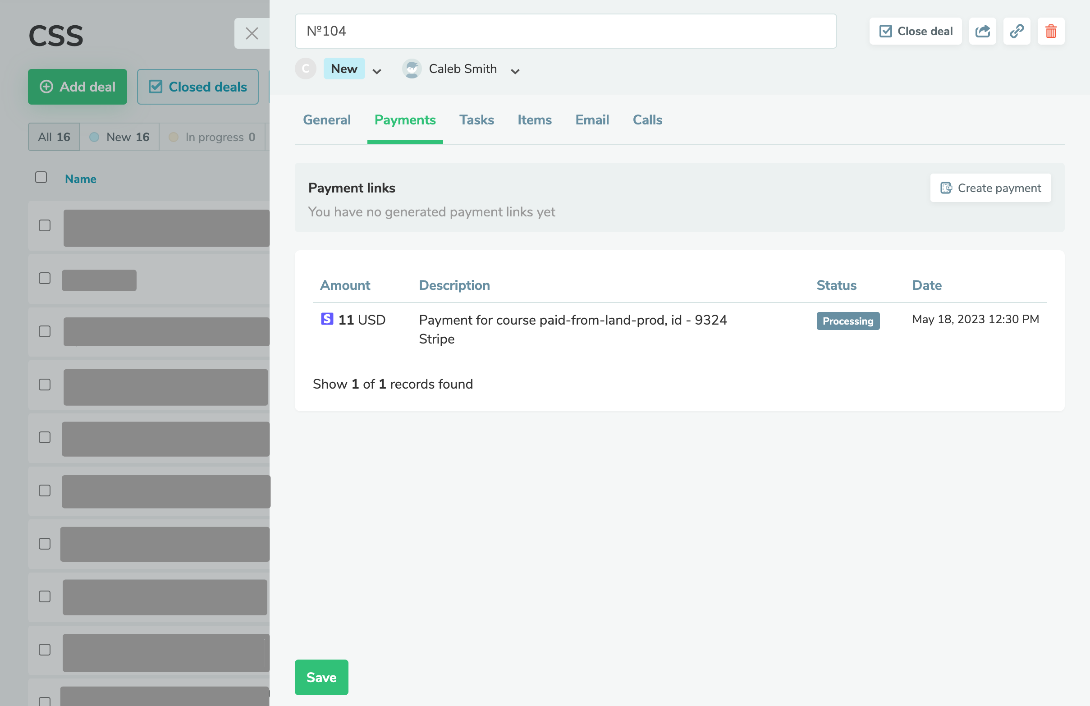The image size is (1090, 706).
Task: Save the deal changes
Action: pyautogui.click(x=321, y=677)
